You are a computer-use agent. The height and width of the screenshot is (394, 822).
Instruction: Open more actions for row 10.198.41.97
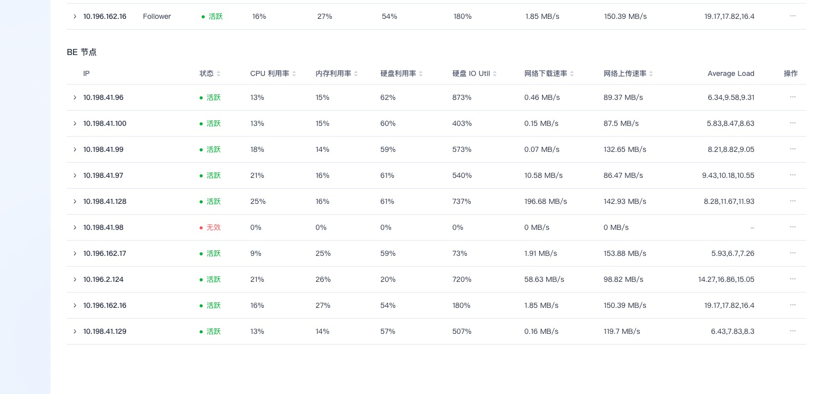tap(792, 175)
